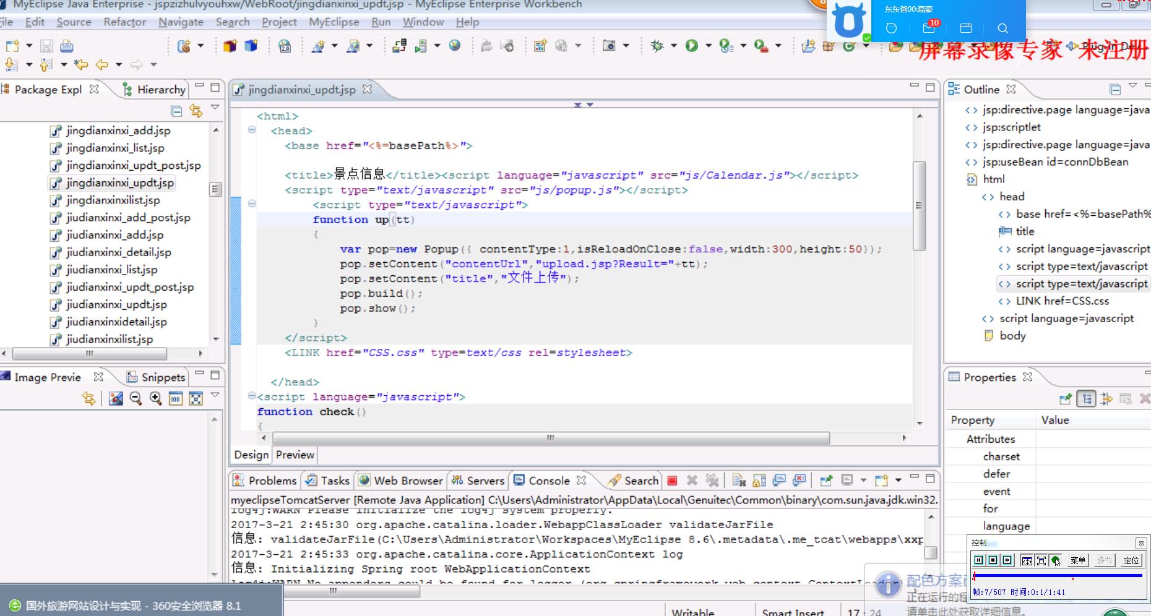Click the charset attribute in Properties
1151x616 pixels.
[x=1001, y=456]
